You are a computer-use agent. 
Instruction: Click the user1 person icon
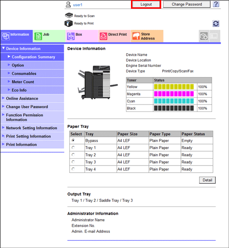click(x=68, y=5)
